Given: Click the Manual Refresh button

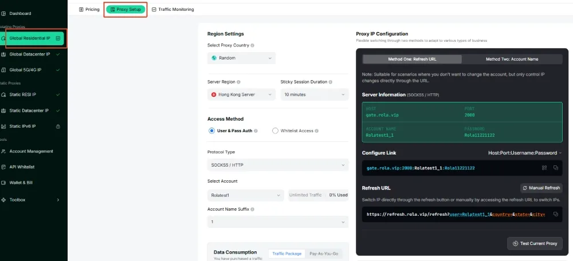Looking at the screenshot, I should pyautogui.click(x=541, y=188).
